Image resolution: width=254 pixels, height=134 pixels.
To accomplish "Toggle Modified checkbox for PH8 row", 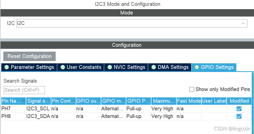I will [239, 116].
